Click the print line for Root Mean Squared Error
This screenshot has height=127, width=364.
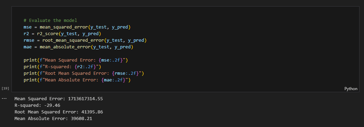tap(84, 73)
